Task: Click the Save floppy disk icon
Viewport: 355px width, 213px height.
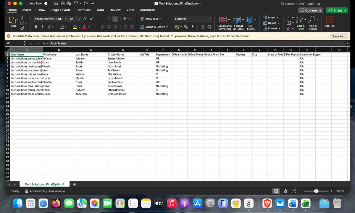Action: pyautogui.click(x=62, y=4)
